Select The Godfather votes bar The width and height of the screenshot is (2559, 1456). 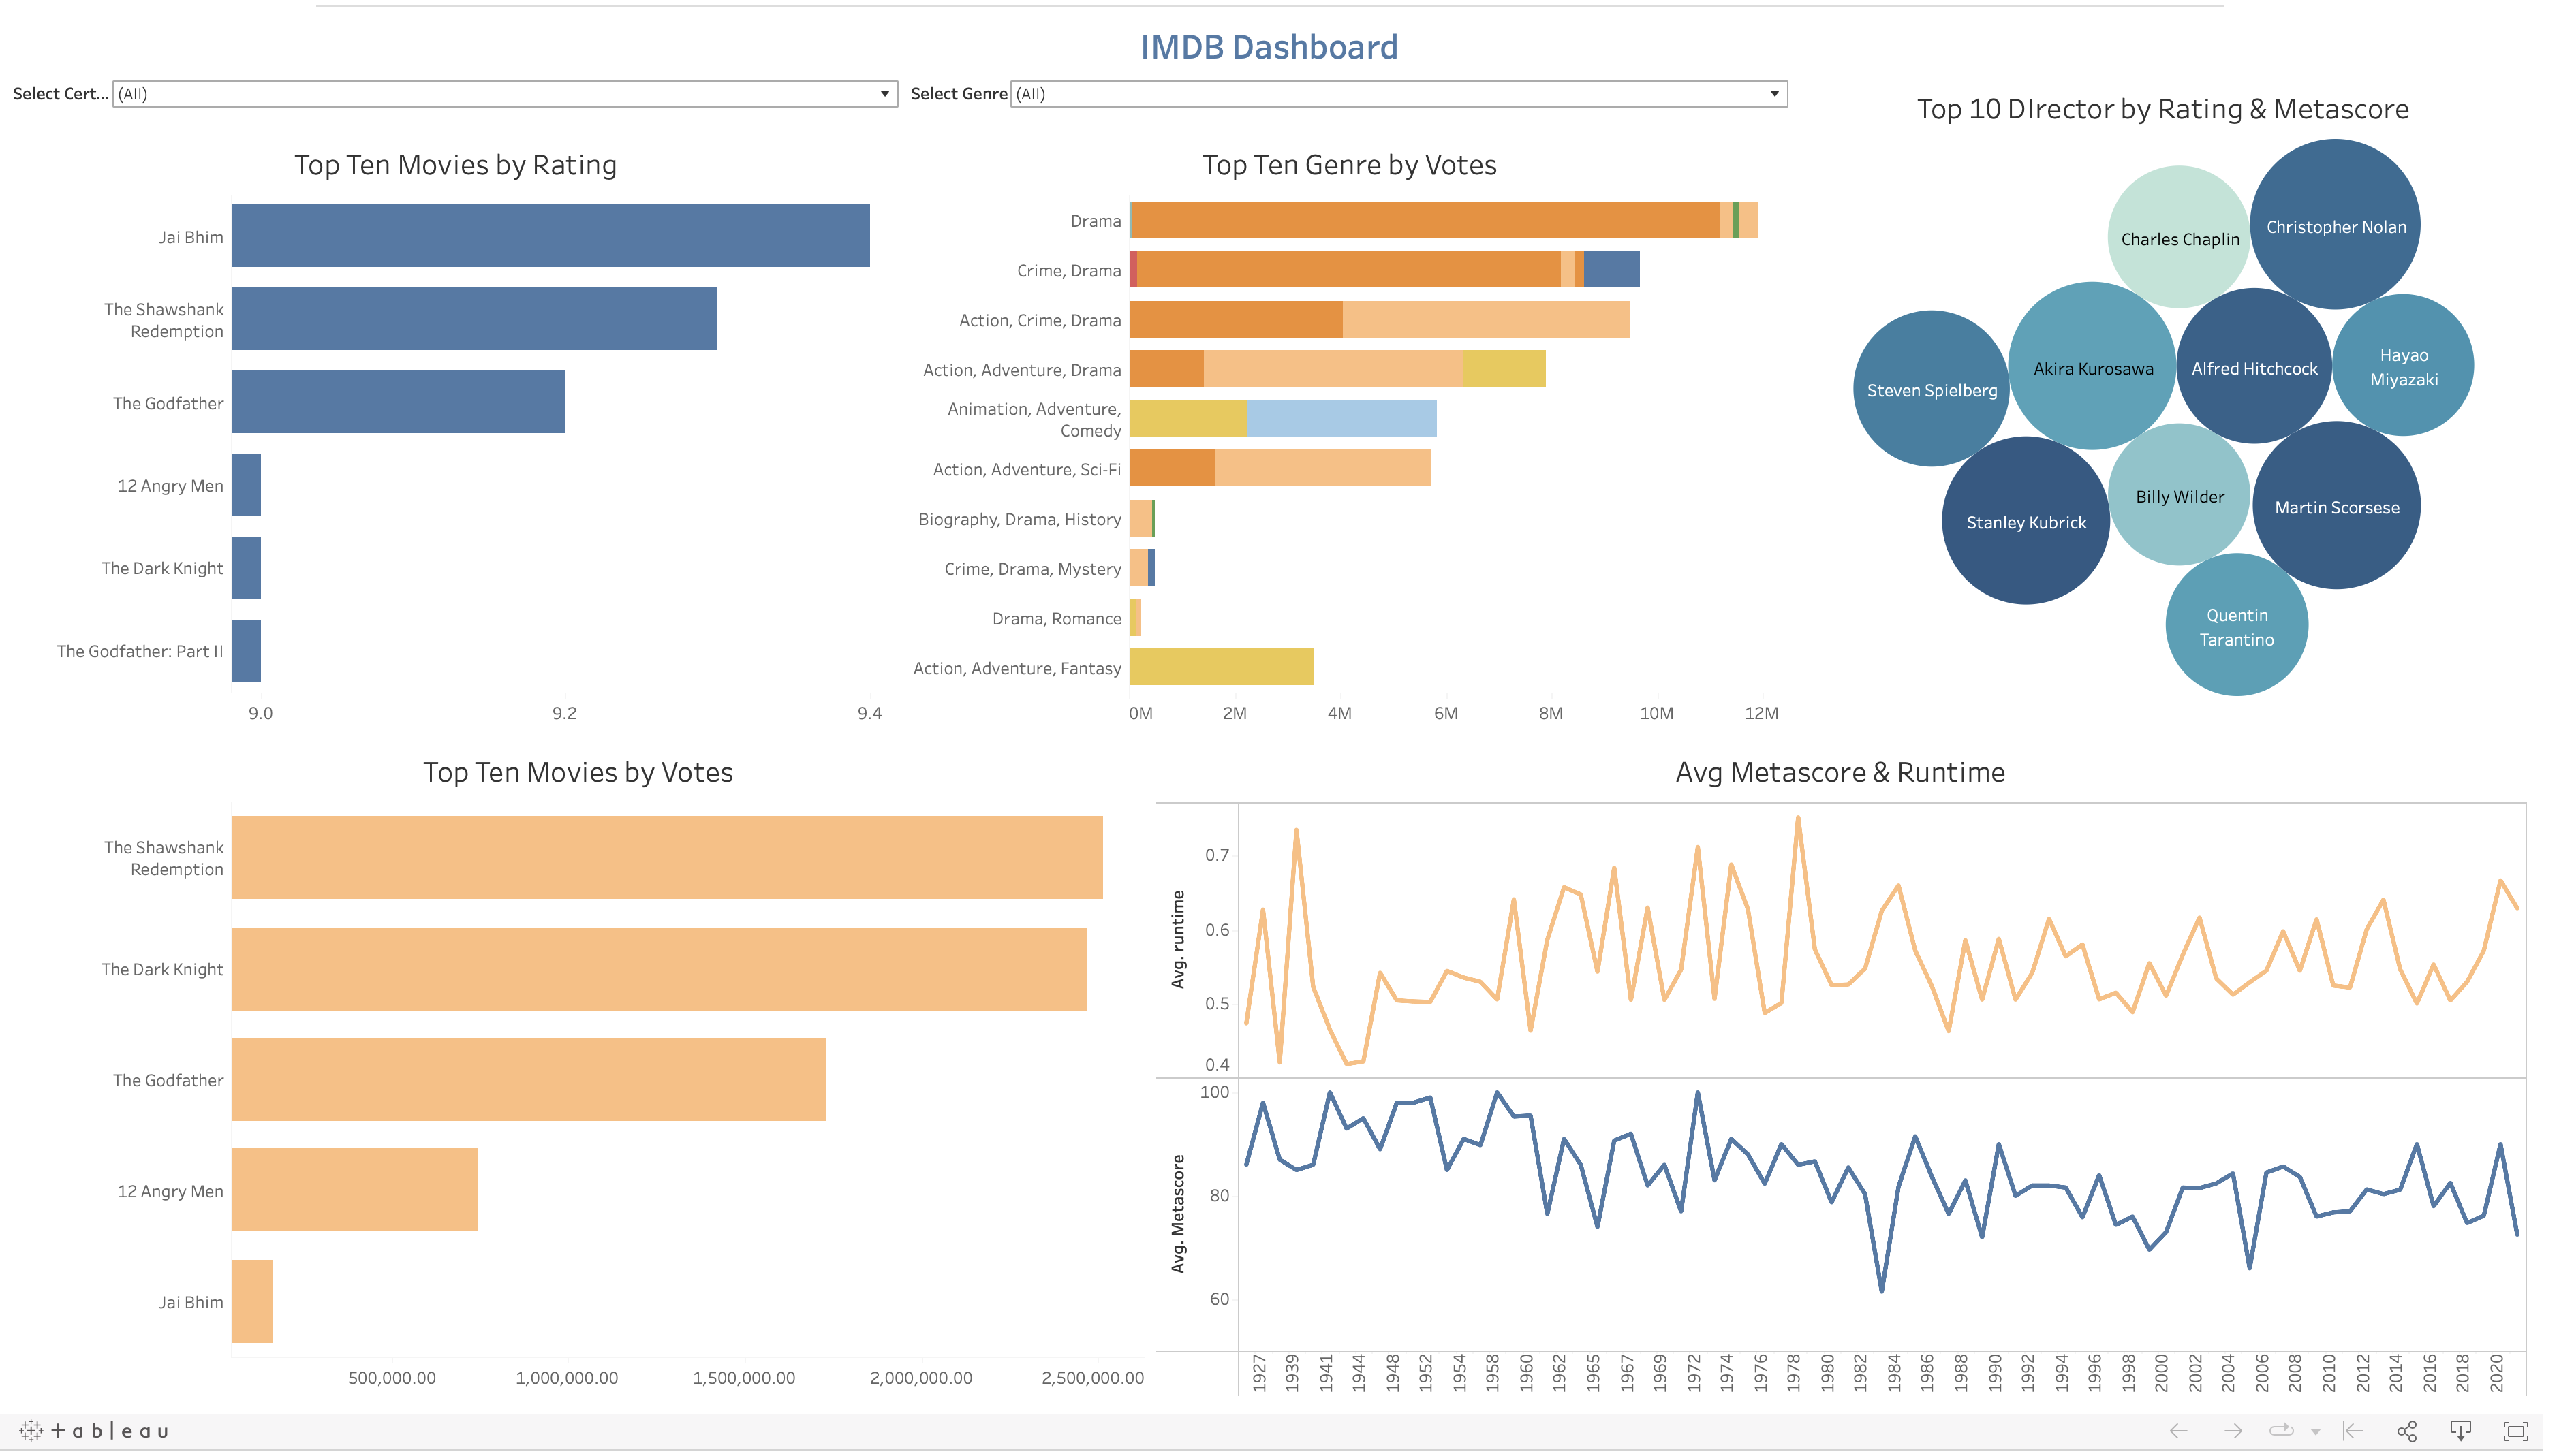tap(529, 1080)
